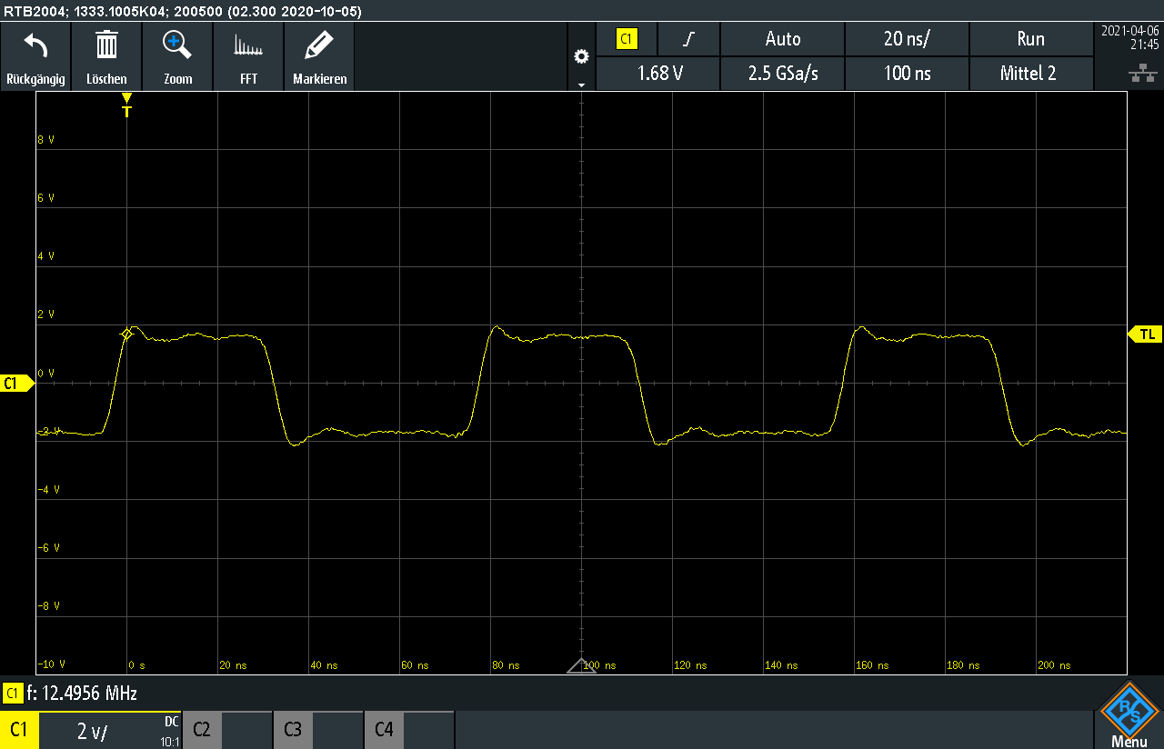Click the yellow T trigger position marker
1164x749 pixels.
pos(126,105)
